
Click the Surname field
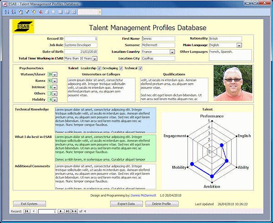[158, 45]
